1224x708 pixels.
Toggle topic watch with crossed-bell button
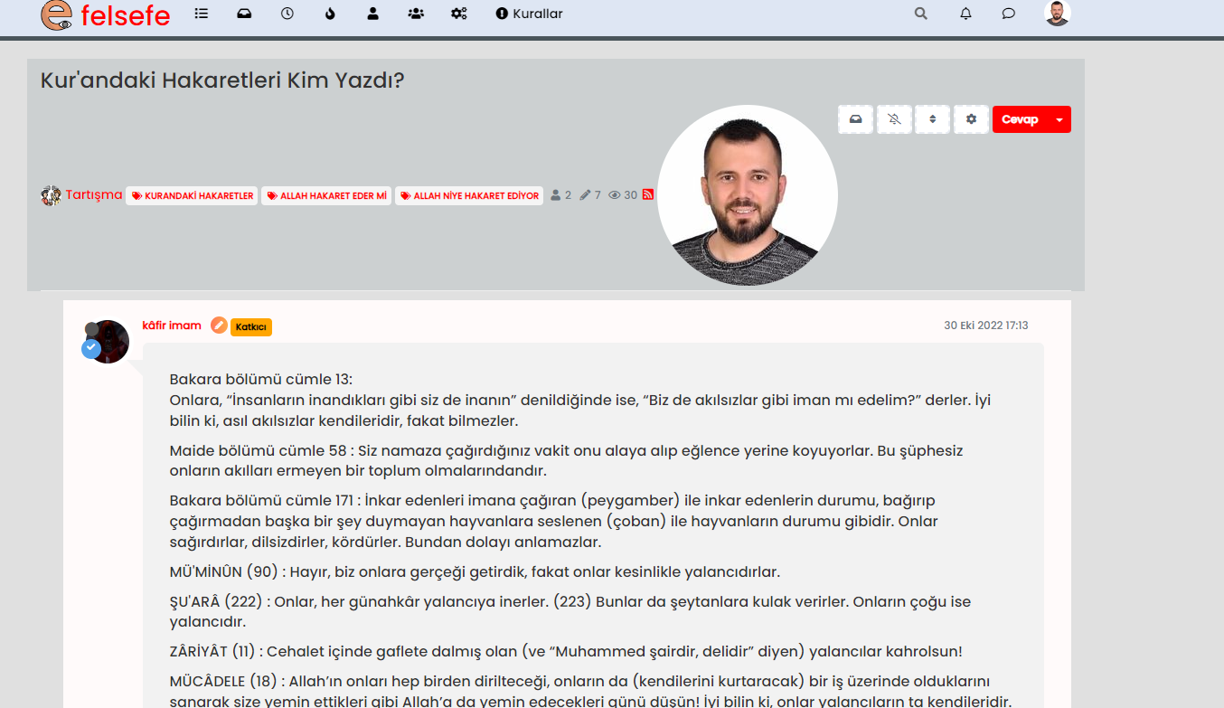pos(894,119)
